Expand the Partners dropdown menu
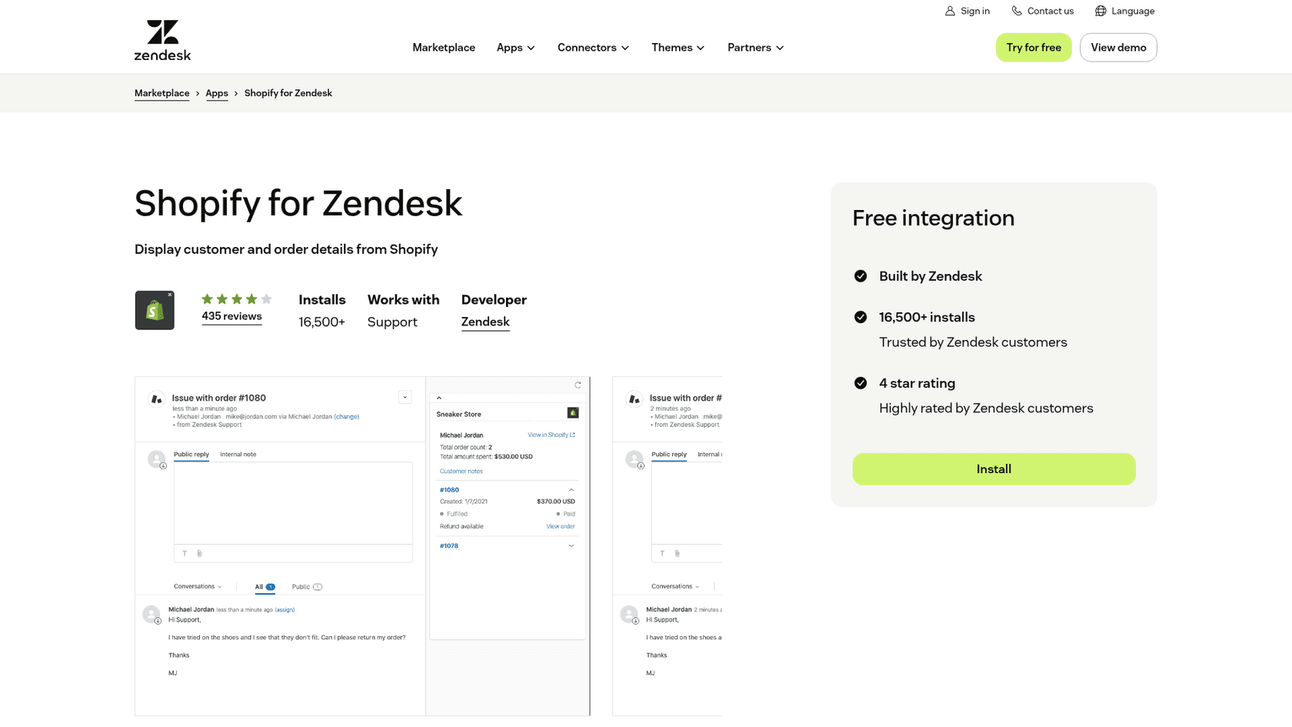Image resolution: width=1292 pixels, height=727 pixels. 755,48
